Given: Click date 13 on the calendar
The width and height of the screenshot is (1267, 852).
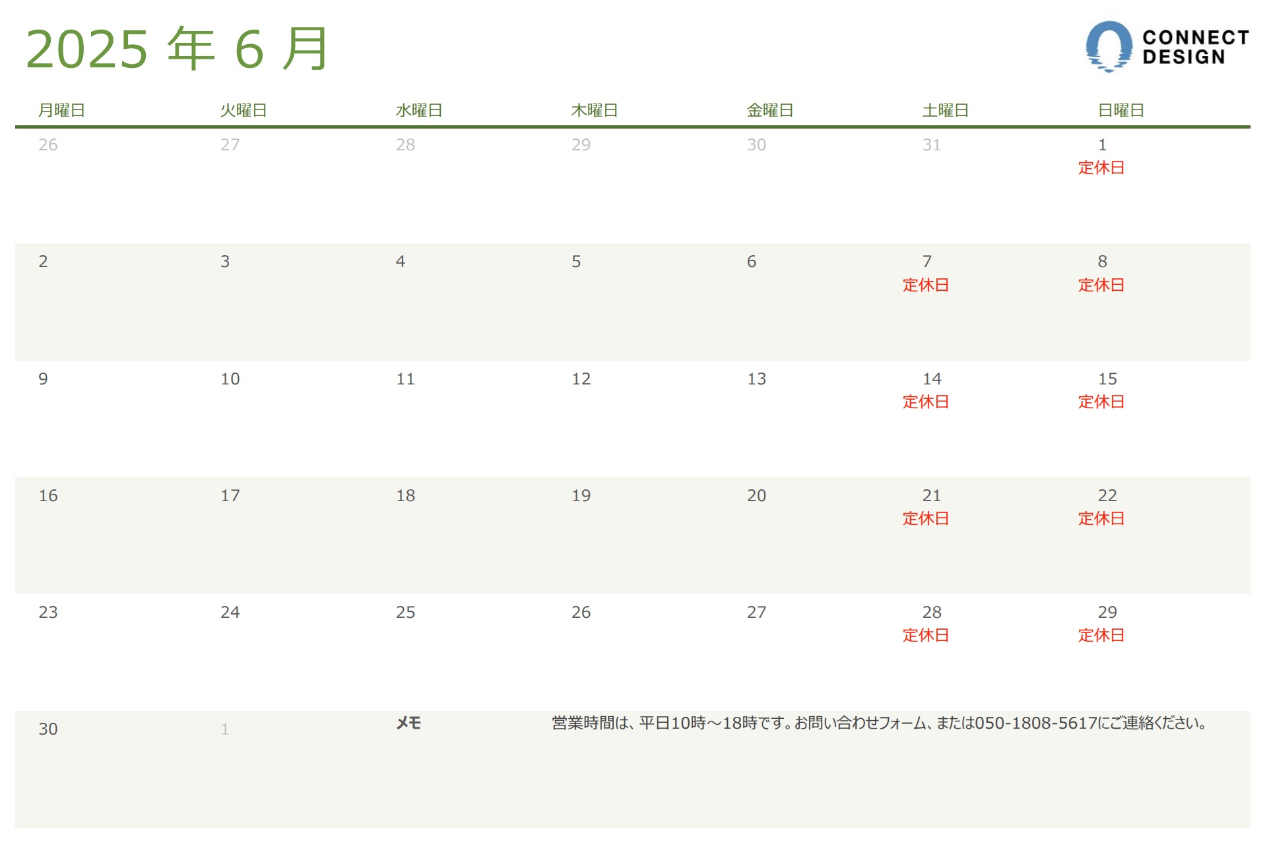Looking at the screenshot, I should pos(756,379).
